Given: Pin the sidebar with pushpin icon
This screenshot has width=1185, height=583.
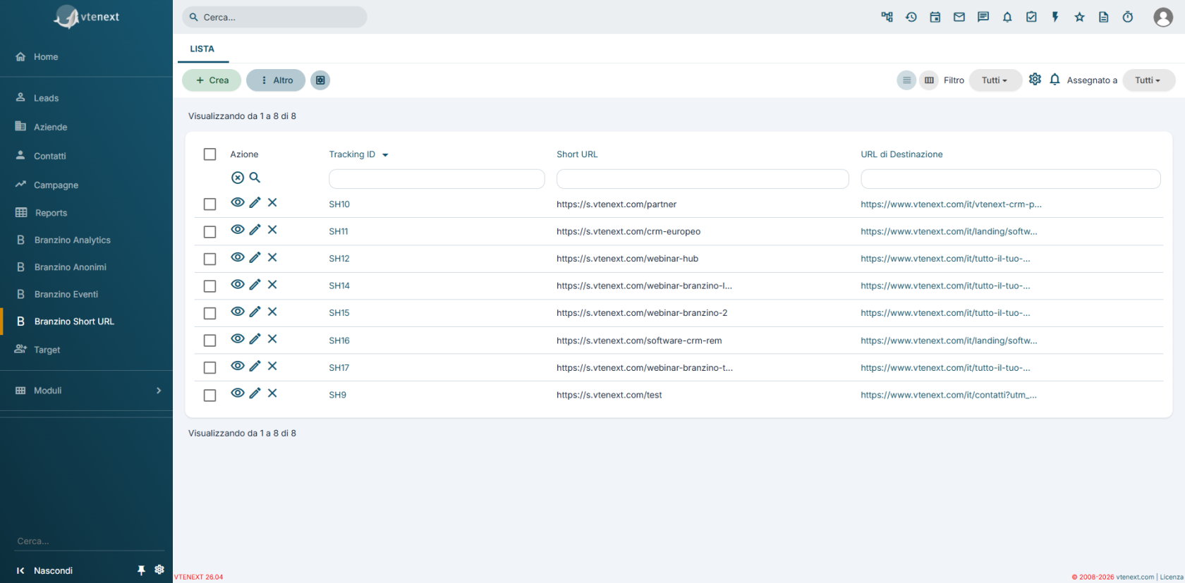Looking at the screenshot, I should [x=141, y=570].
